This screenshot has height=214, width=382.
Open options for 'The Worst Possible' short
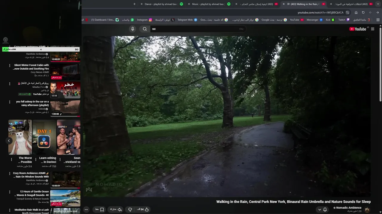[x=12, y=160]
